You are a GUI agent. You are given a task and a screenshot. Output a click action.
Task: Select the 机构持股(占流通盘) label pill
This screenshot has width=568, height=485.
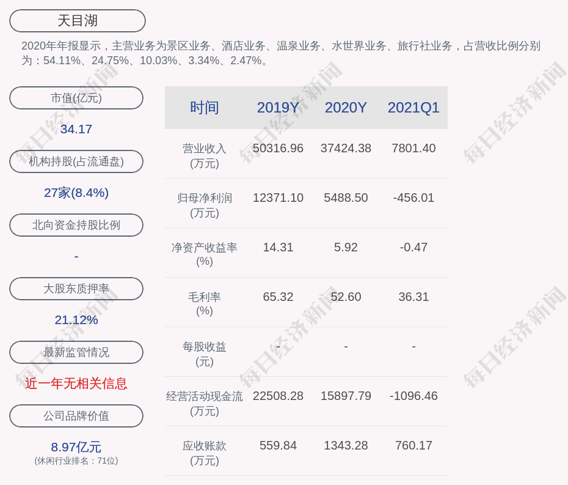(x=76, y=161)
